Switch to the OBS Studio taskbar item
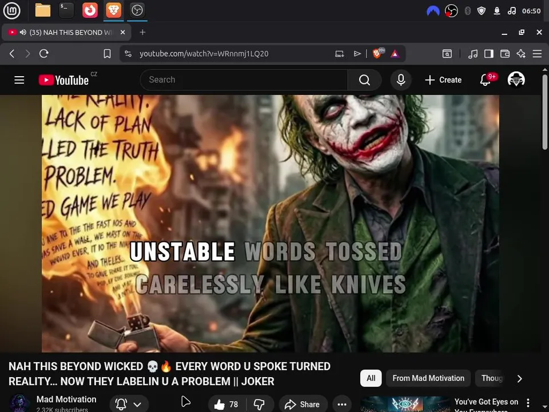This screenshot has width=549, height=412. 137,10
